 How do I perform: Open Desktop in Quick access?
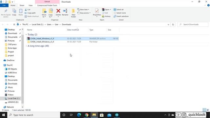point(11,29)
